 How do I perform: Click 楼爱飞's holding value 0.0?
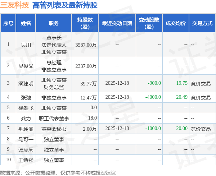pyautogui.click(x=94, y=107)
